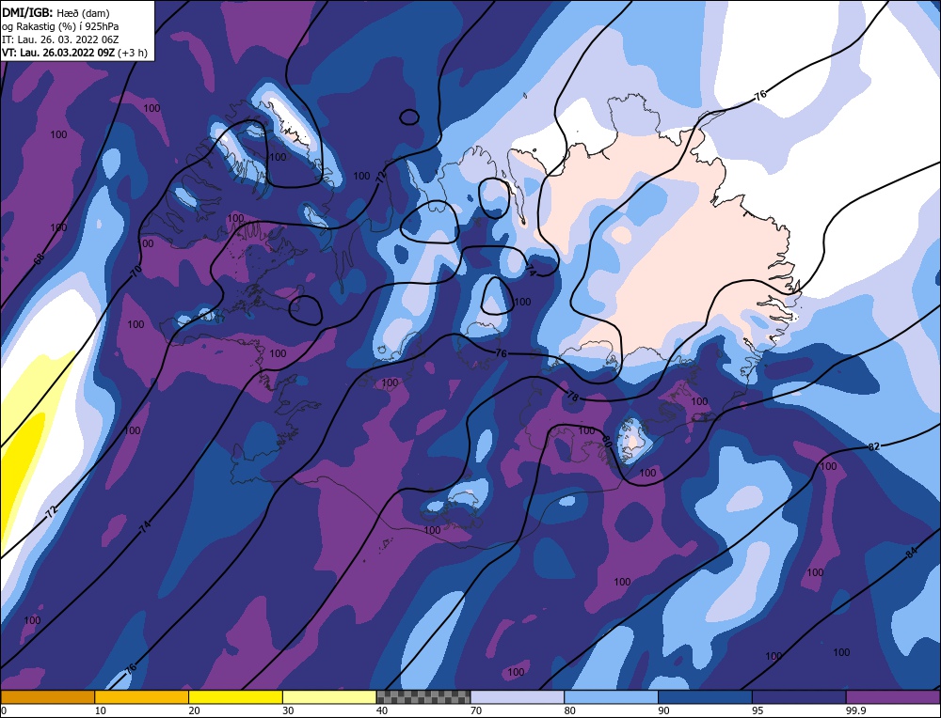Click the legend scale value '40'
The width and height of the screenshot is (941, 718).
382,710
